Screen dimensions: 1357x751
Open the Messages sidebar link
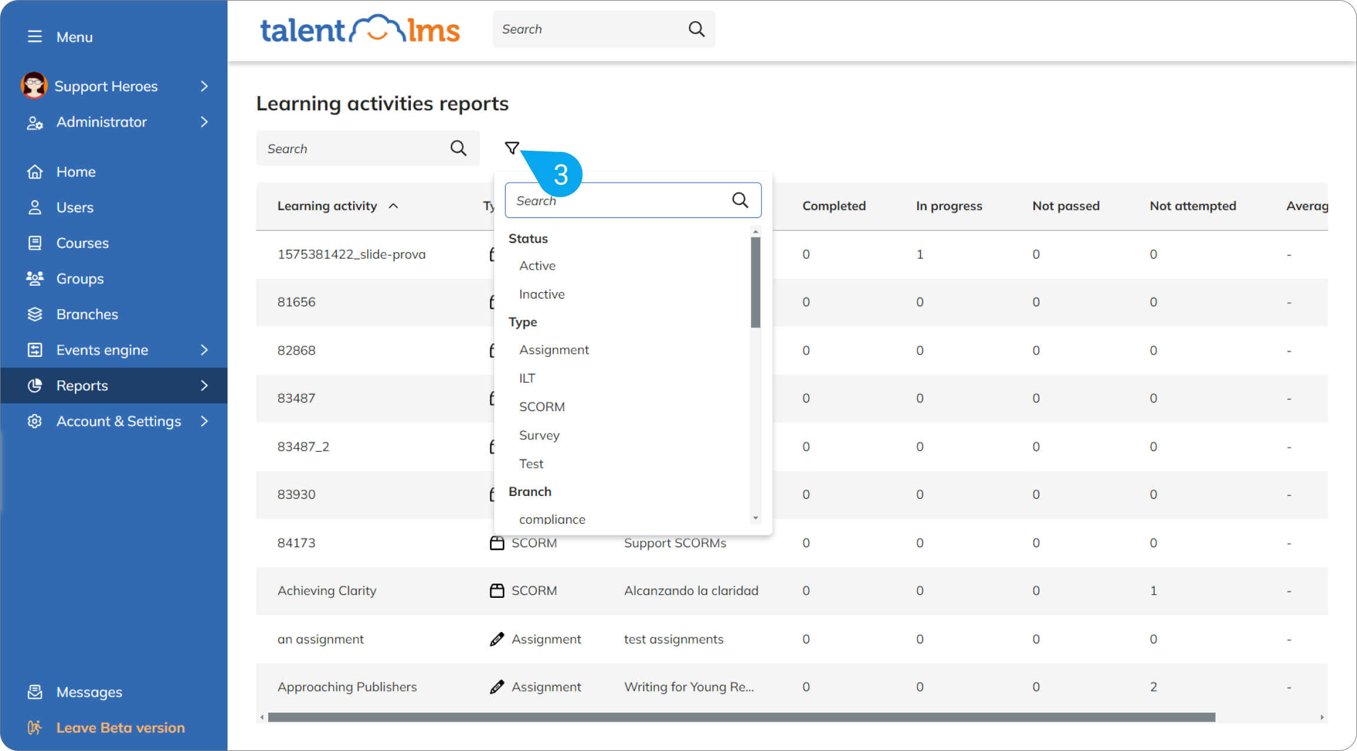click(x=90, y=692)
